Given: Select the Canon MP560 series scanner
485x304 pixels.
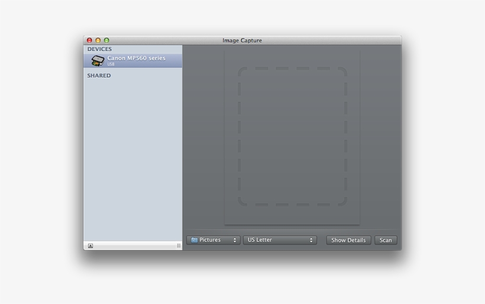Looking at the screenshot, I should [x=132, y=60].
